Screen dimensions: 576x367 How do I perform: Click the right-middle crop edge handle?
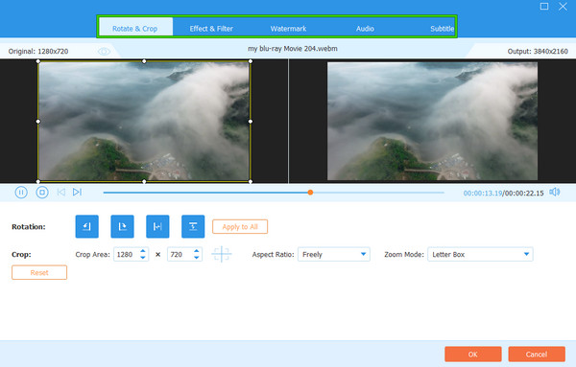tap(251, 122)
